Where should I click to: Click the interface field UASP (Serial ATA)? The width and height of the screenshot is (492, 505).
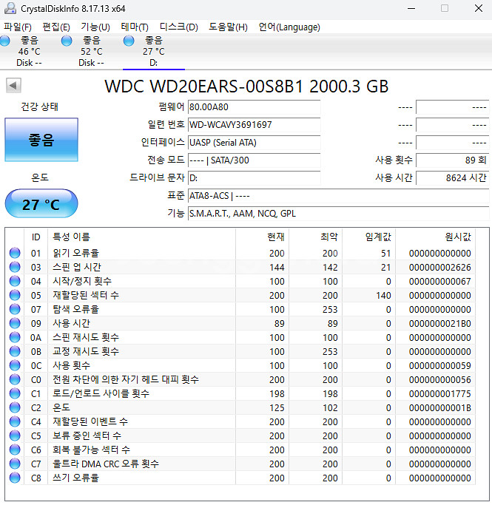[x=254, y=143]
